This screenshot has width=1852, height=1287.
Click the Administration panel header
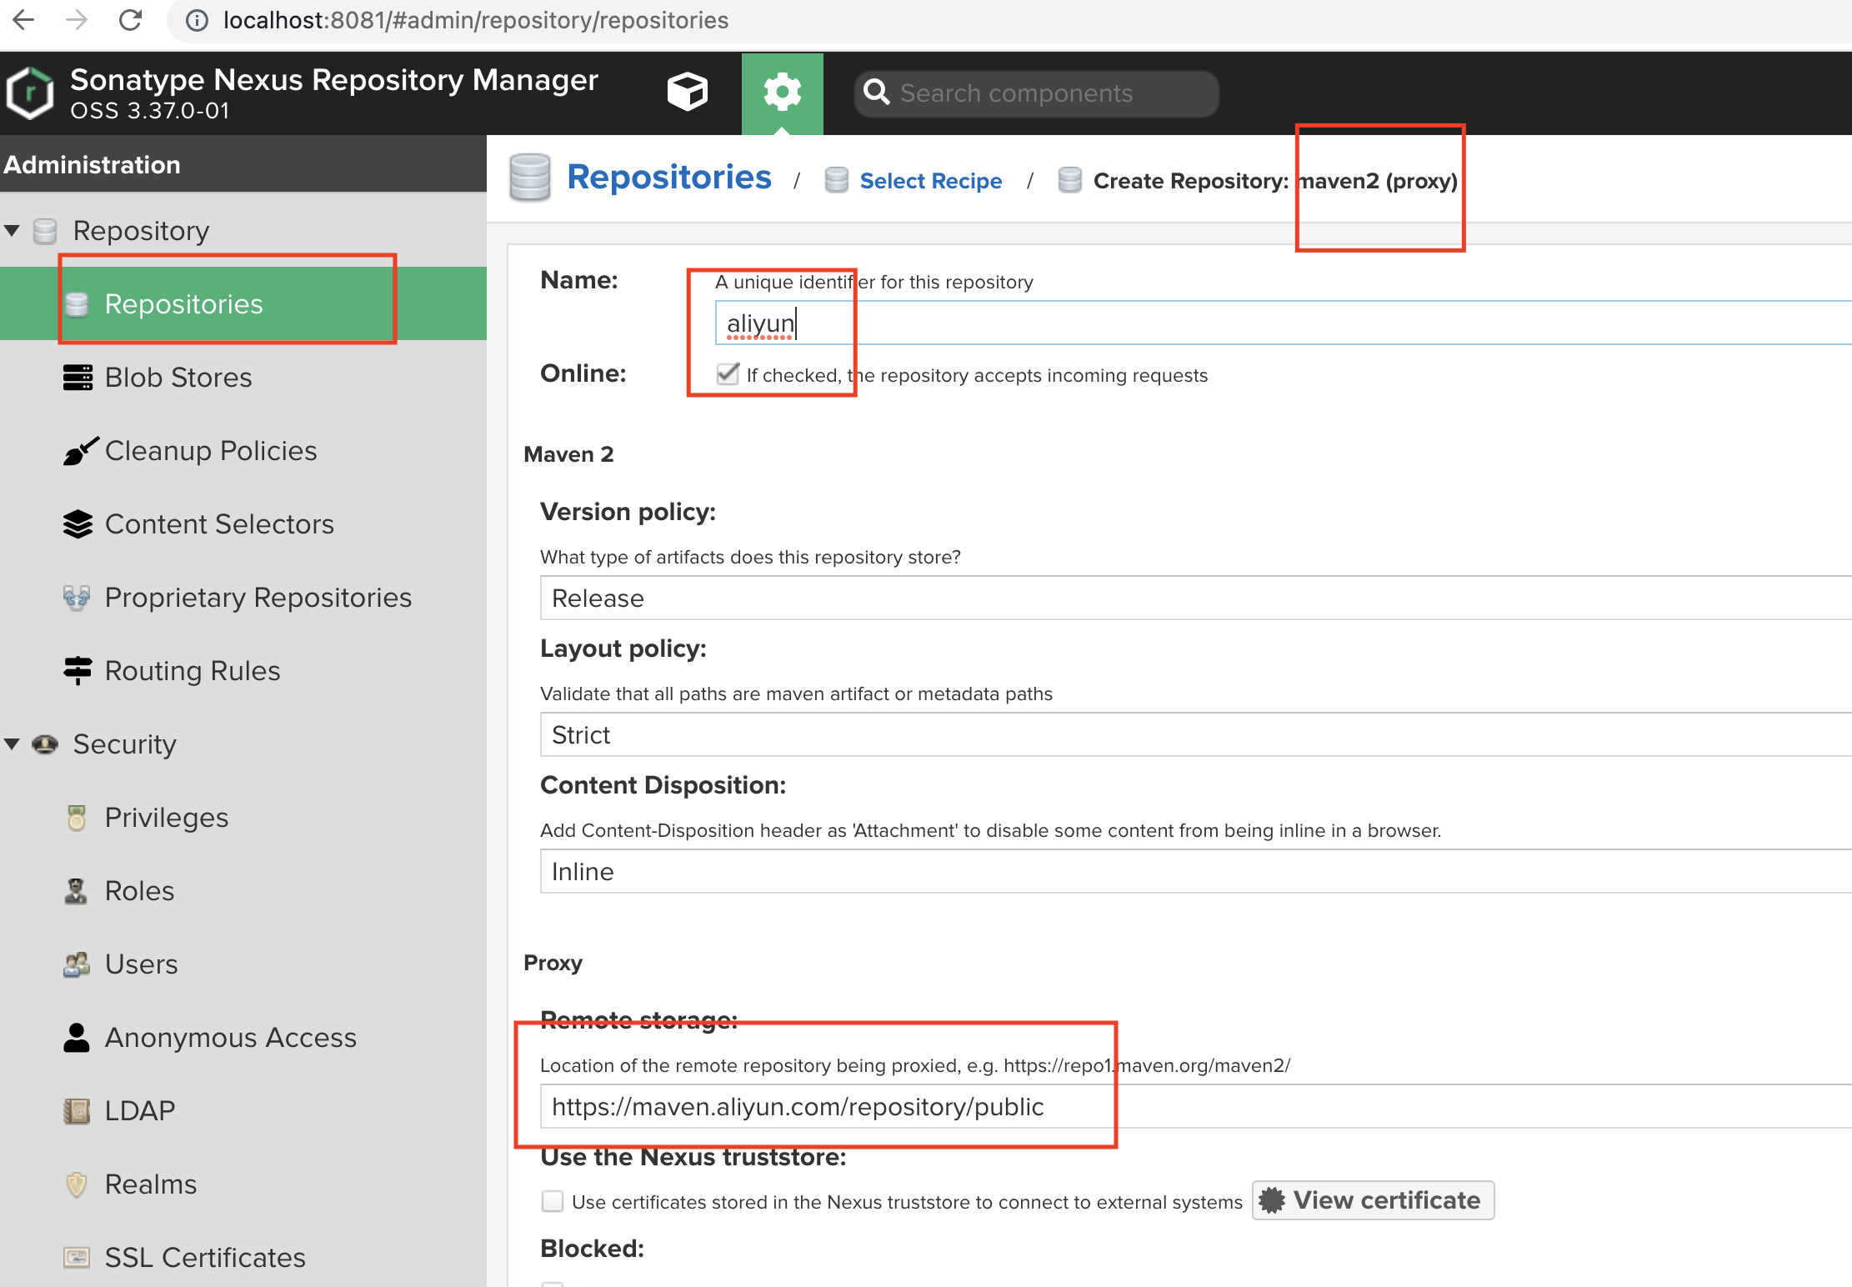point(243,164)
